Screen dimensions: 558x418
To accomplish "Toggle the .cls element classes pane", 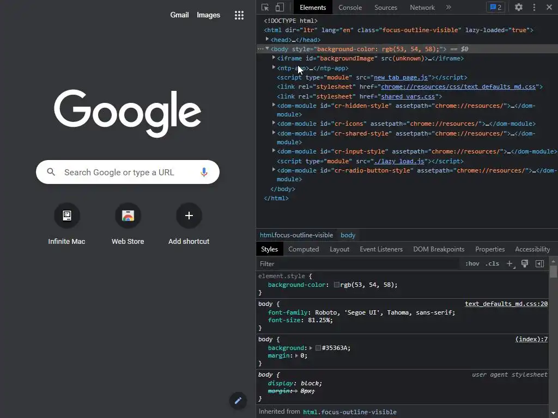I will coord(492,263).
